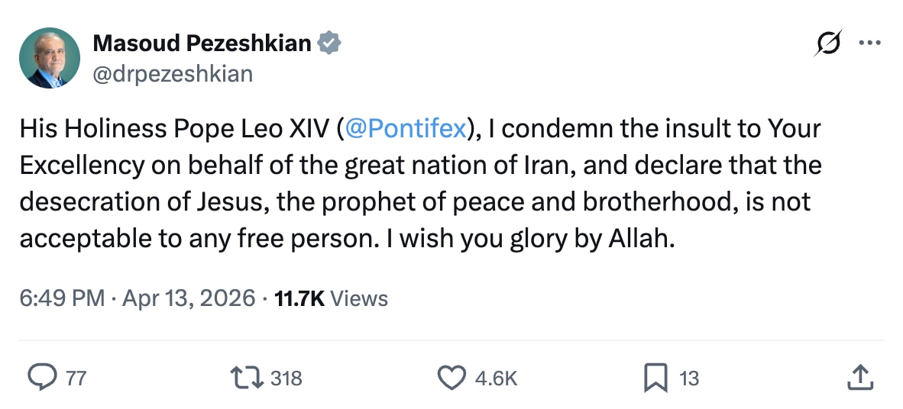View the 11.7K Views analytics

point(331,298)
